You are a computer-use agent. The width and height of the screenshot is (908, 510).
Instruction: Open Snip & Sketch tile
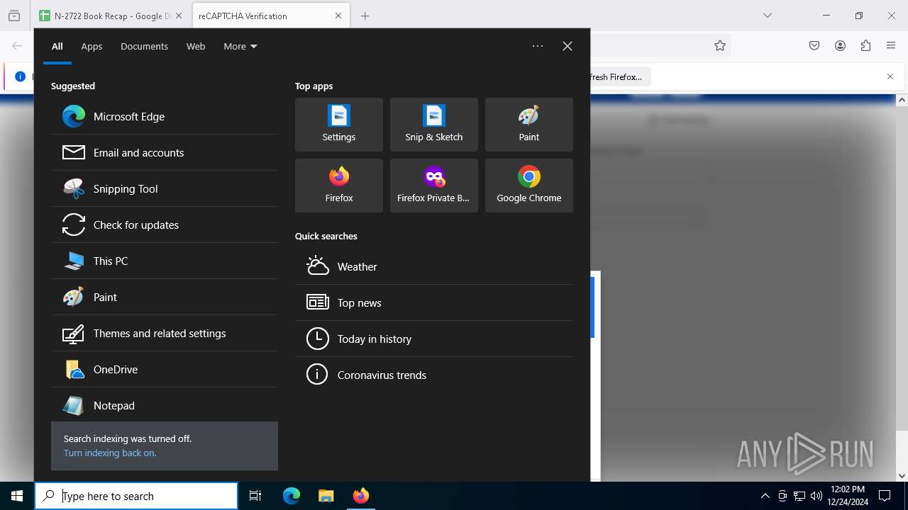434,125
